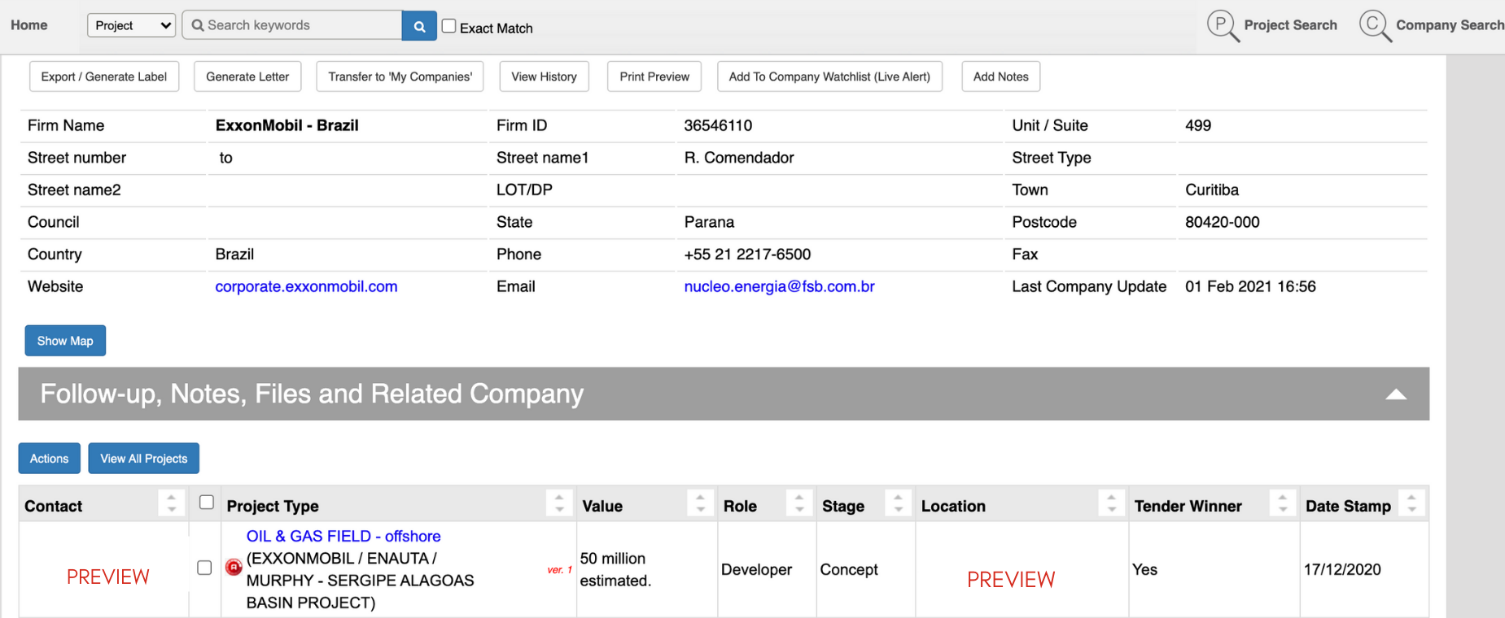The image size is (1505, 618).
Task: Click phone number +55 21 2217-6500
Action: point(747,255)
